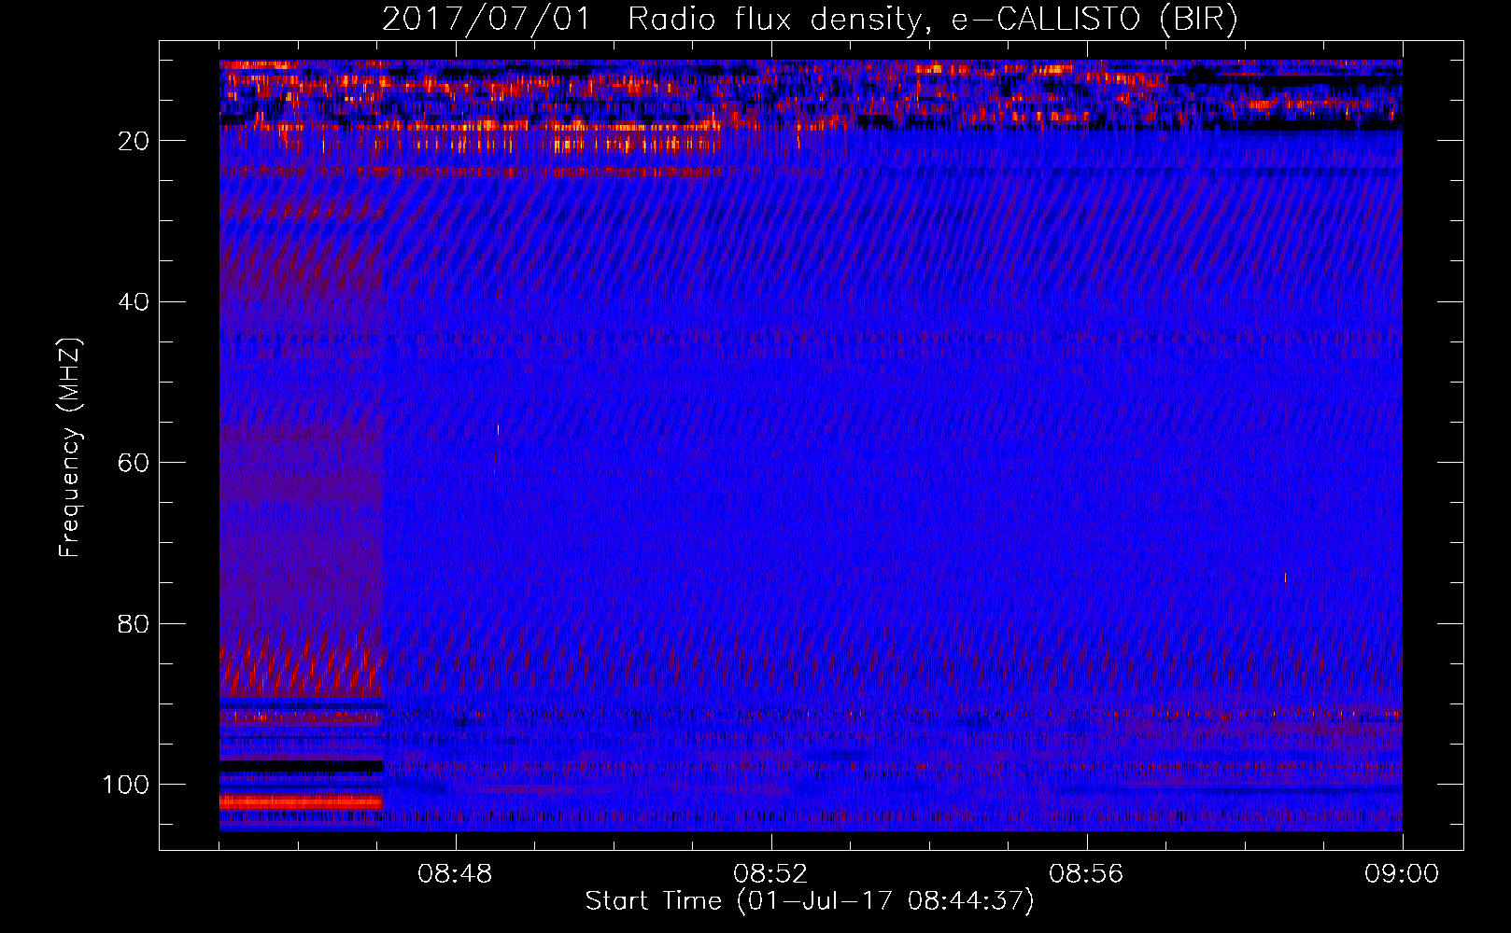This screenshot has height=933, width=1511.
Task: Click the 40 frequency tick label
Action: coord(134,302)
